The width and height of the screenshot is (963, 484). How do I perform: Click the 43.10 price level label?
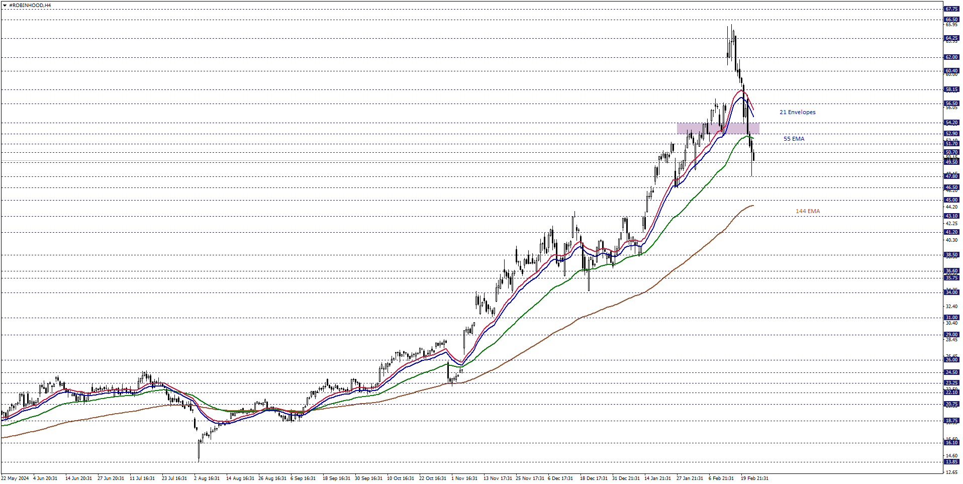(951, 216)
